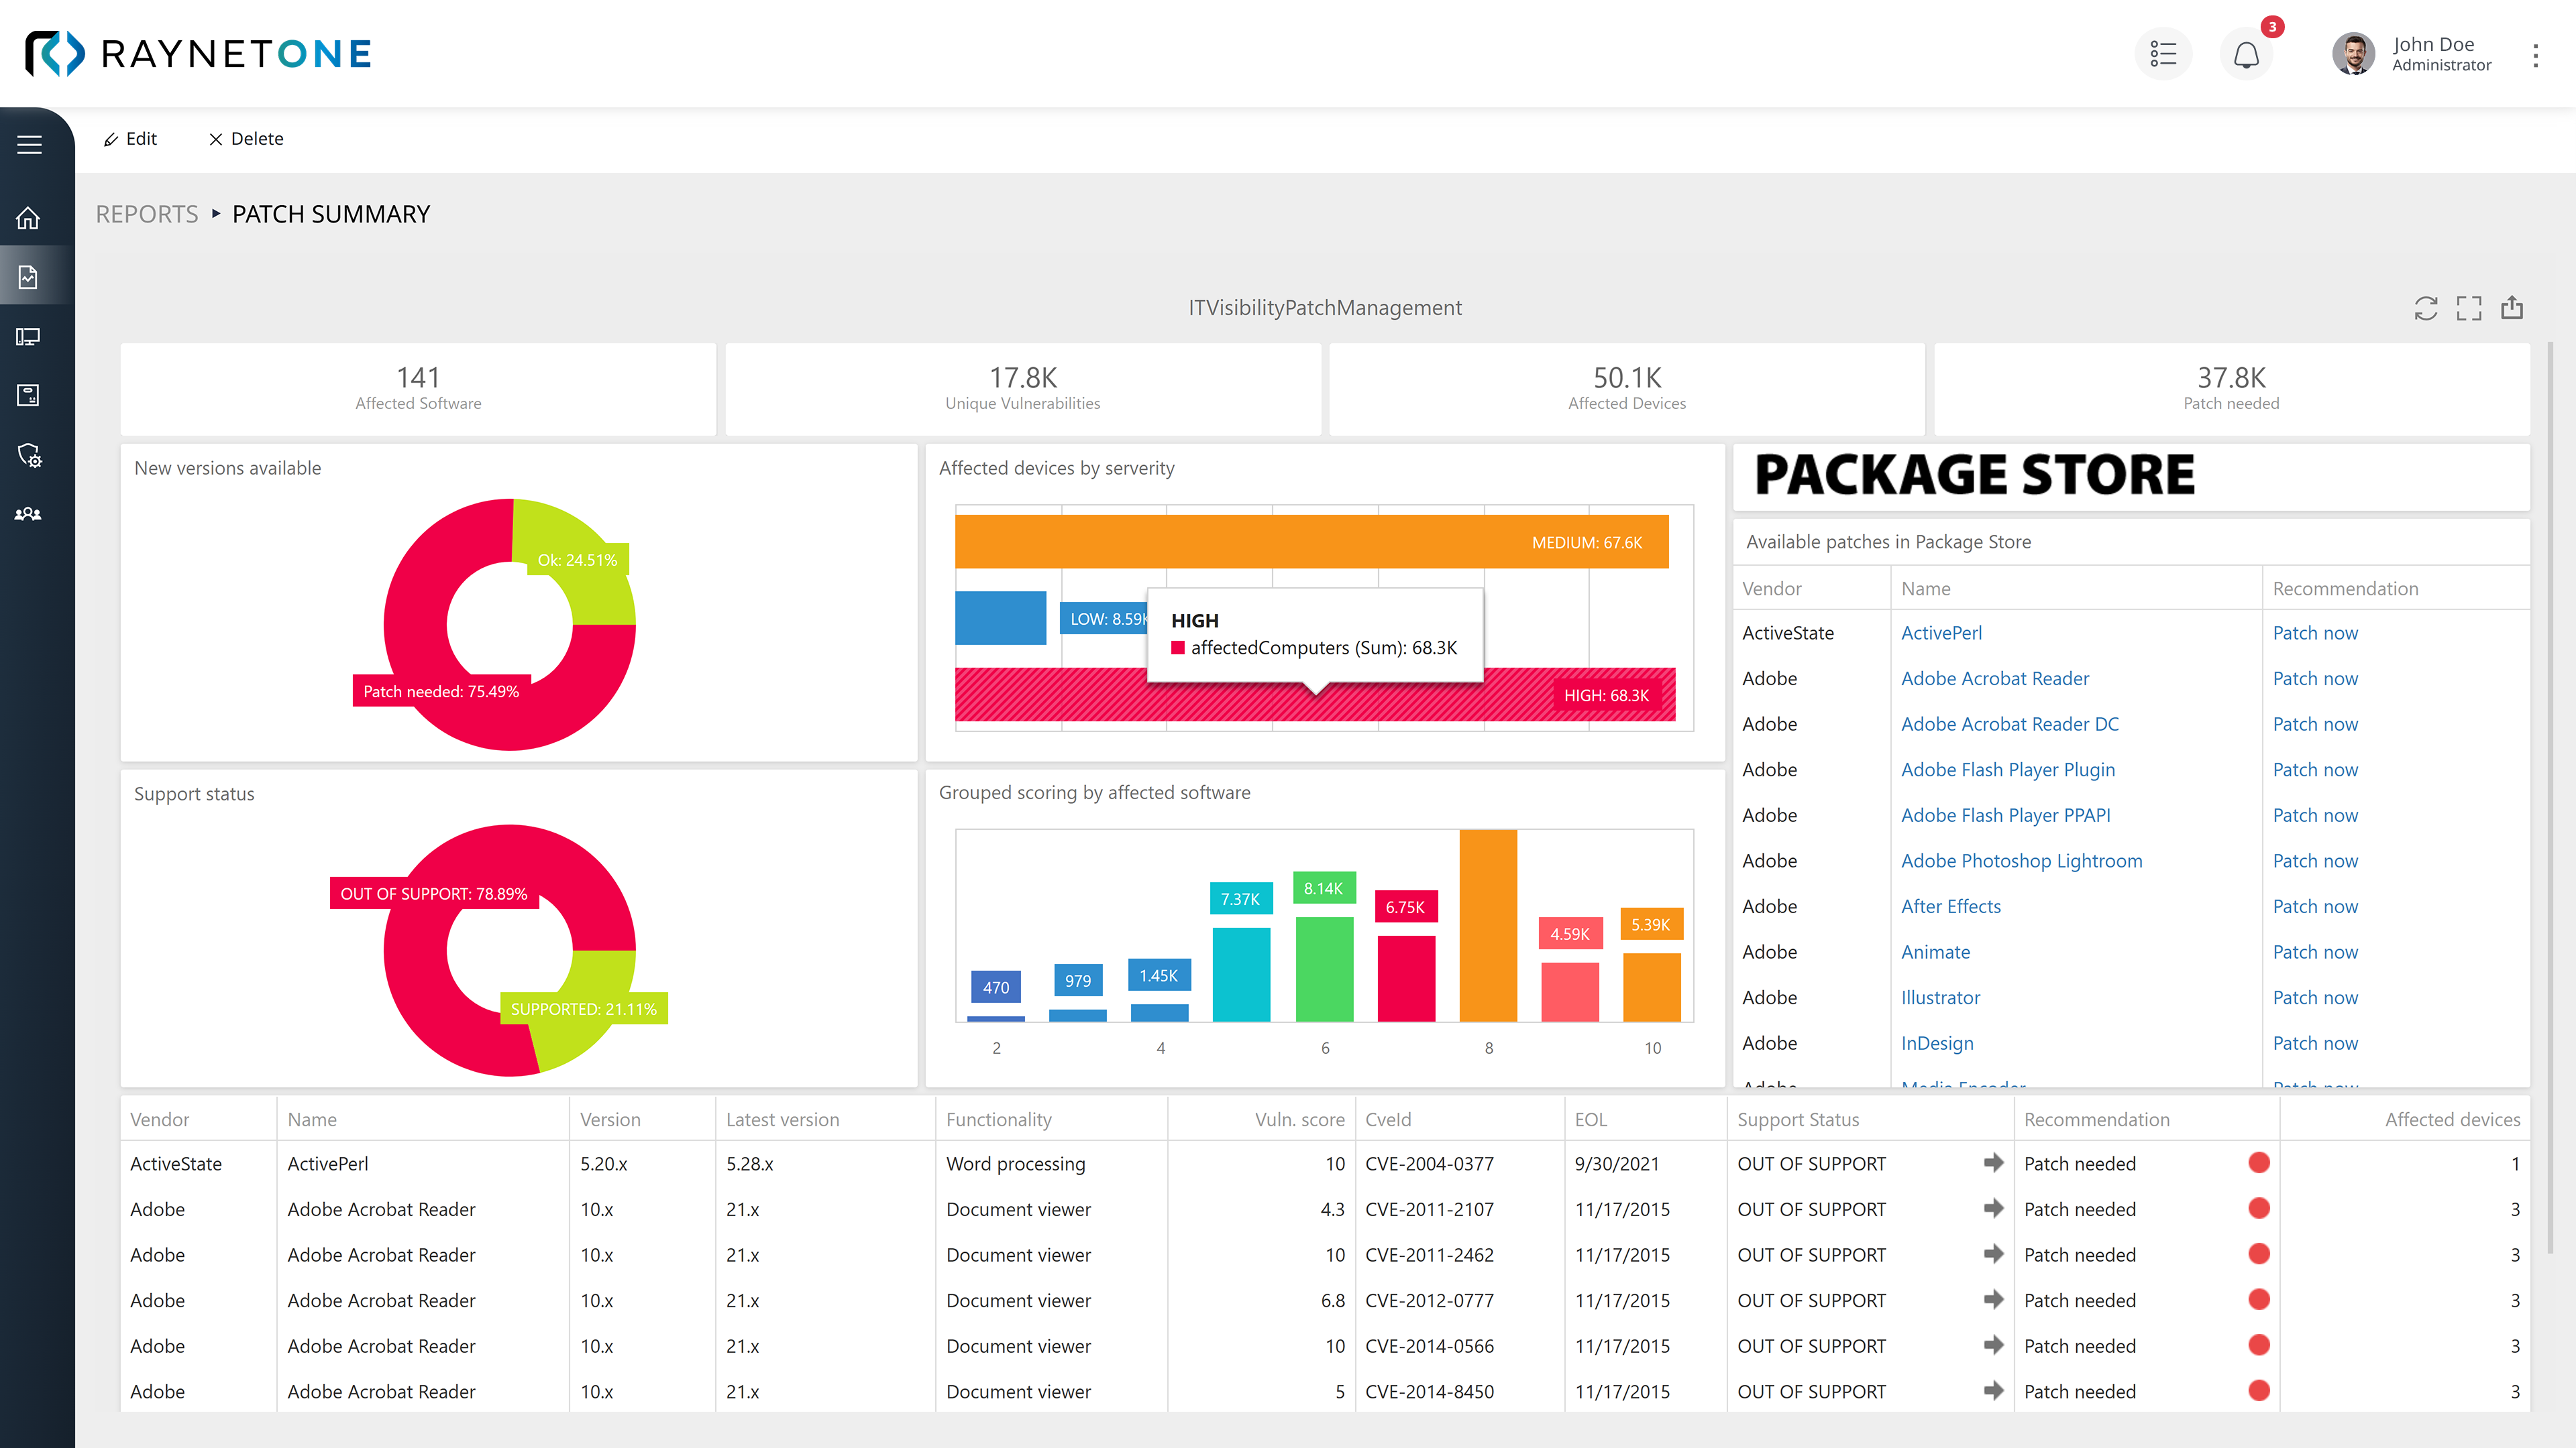Image resolution: width=2576 pixels, height=1448 pixels.
Task: Expand dashboard to fullscreen view
Action: 2468,308
